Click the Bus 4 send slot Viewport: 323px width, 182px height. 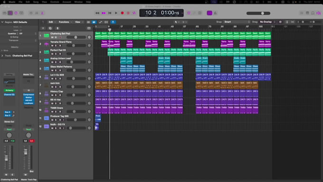(x=8, y=112)
